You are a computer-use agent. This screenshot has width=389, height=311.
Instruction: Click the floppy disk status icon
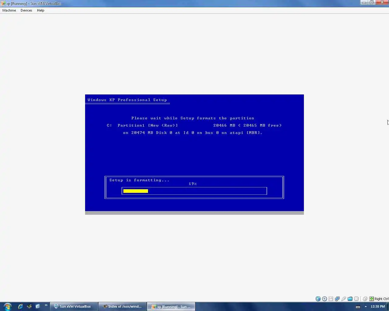[331, 299]
